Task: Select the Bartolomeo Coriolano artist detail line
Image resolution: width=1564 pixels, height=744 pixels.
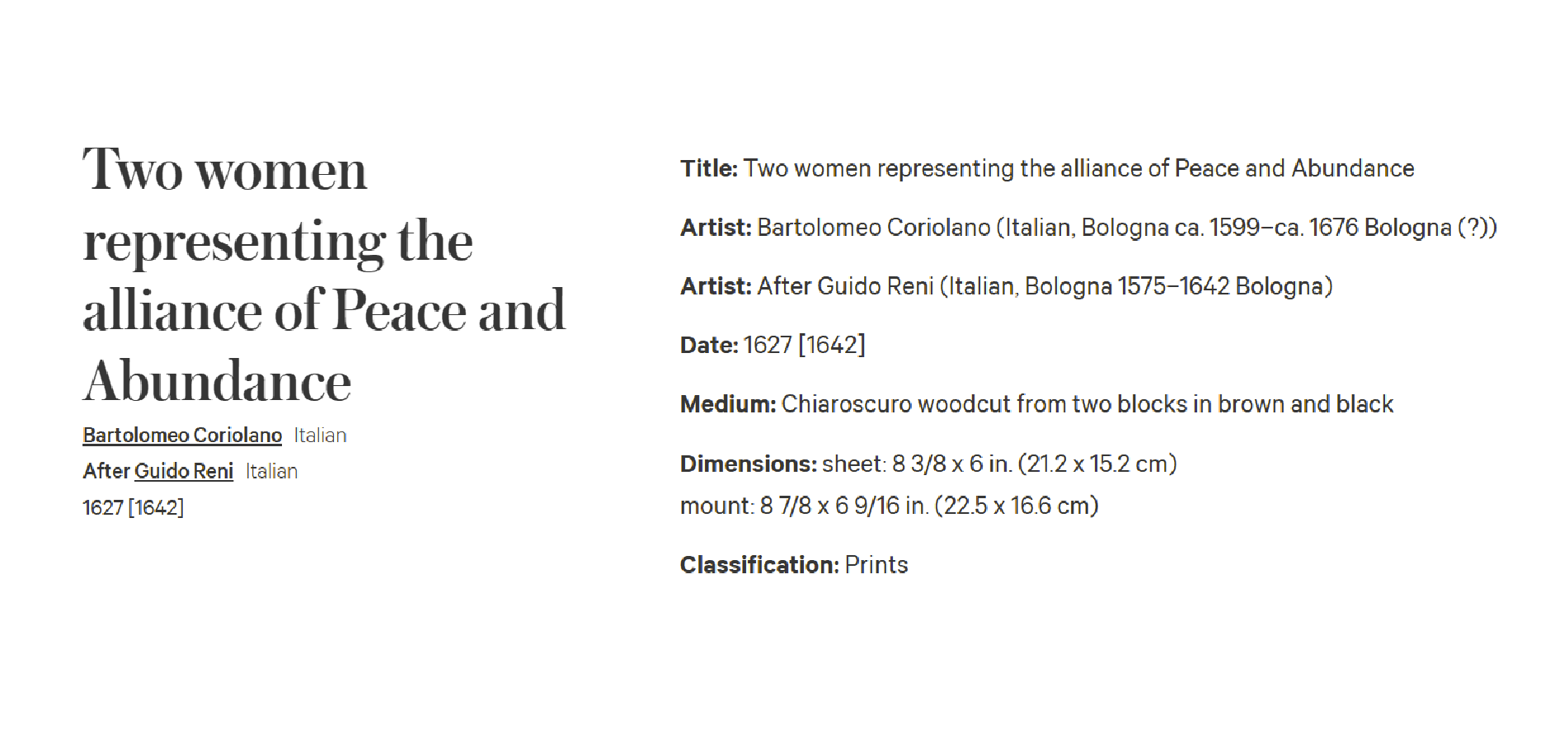Action: point(1088,228)
